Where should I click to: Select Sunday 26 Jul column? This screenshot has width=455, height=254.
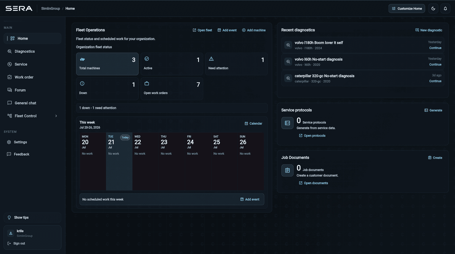pos(251,161)
